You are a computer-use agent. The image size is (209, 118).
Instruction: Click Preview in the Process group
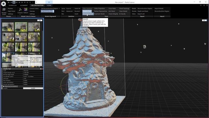[10, 9]
